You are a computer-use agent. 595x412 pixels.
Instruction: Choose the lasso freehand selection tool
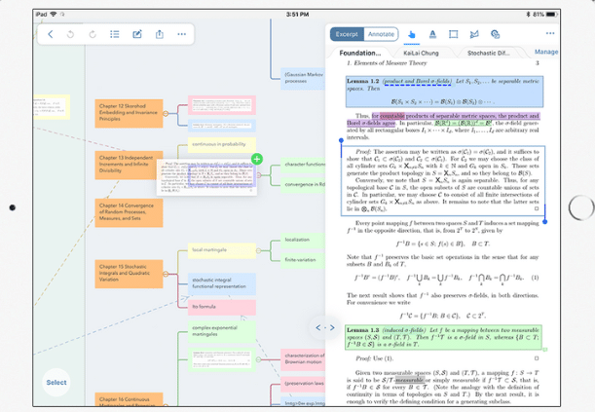(x=474, y=34)
